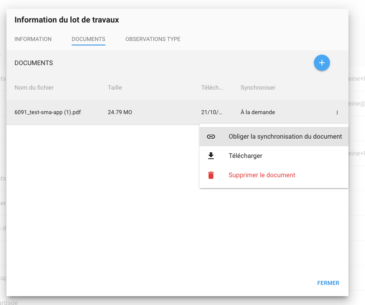
Task: Click the 'À la demande' sync value
Action: 258,113
